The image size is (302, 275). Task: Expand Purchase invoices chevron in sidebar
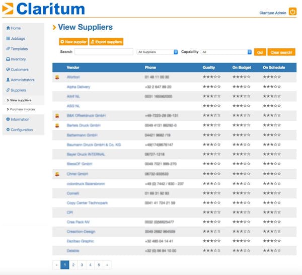point(8,109)
